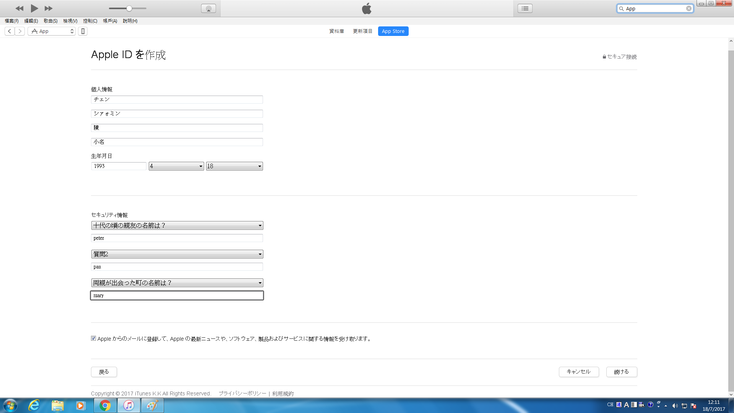Open the 帳戶(A) menu
This screenshot has height=413, width=734.
coord(110,21)
